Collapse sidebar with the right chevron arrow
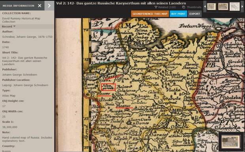The image size is (245, 152). [49, 6]
